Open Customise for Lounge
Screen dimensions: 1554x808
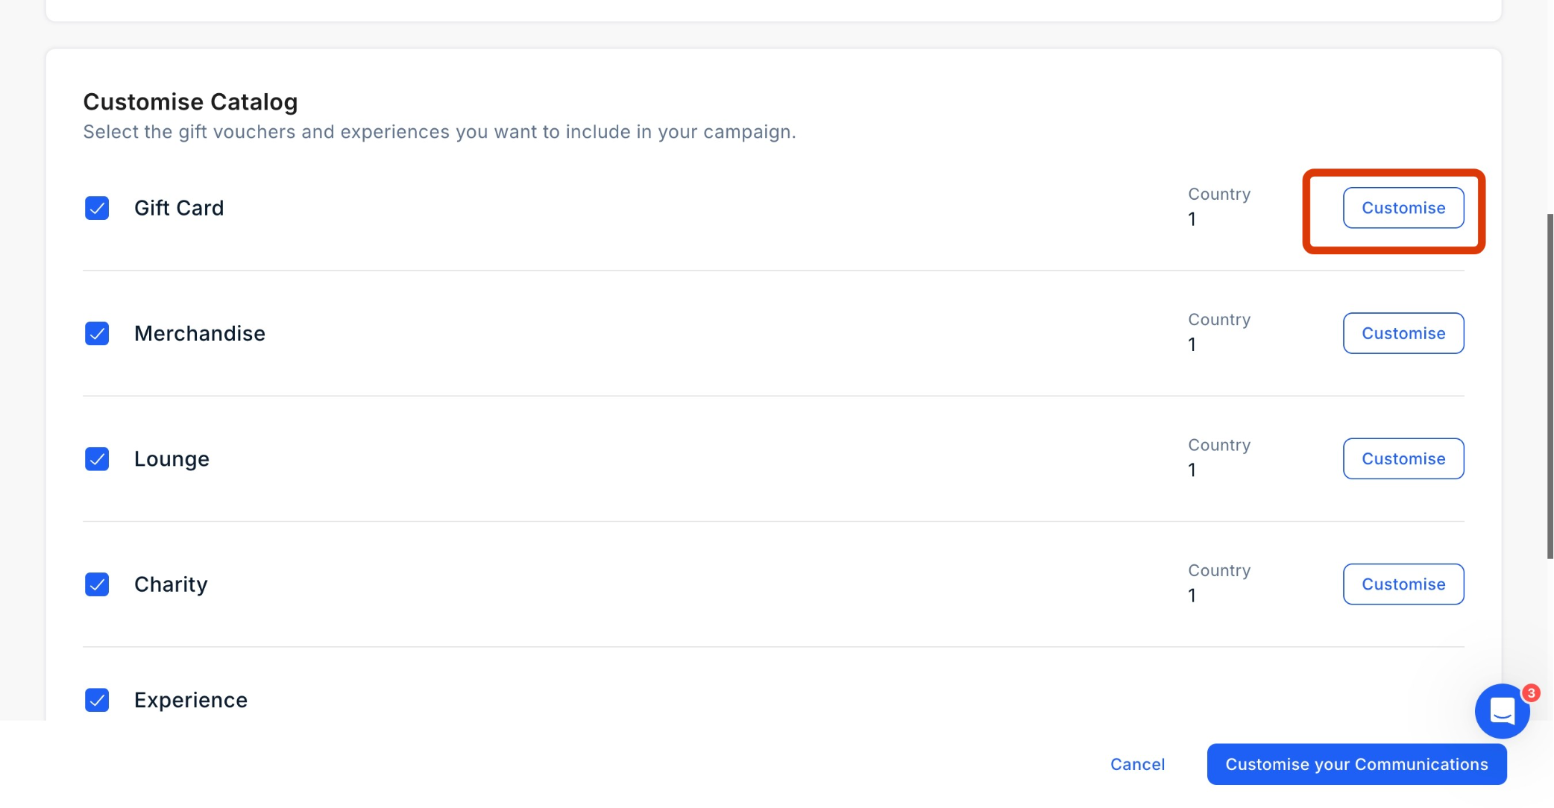1403,459
